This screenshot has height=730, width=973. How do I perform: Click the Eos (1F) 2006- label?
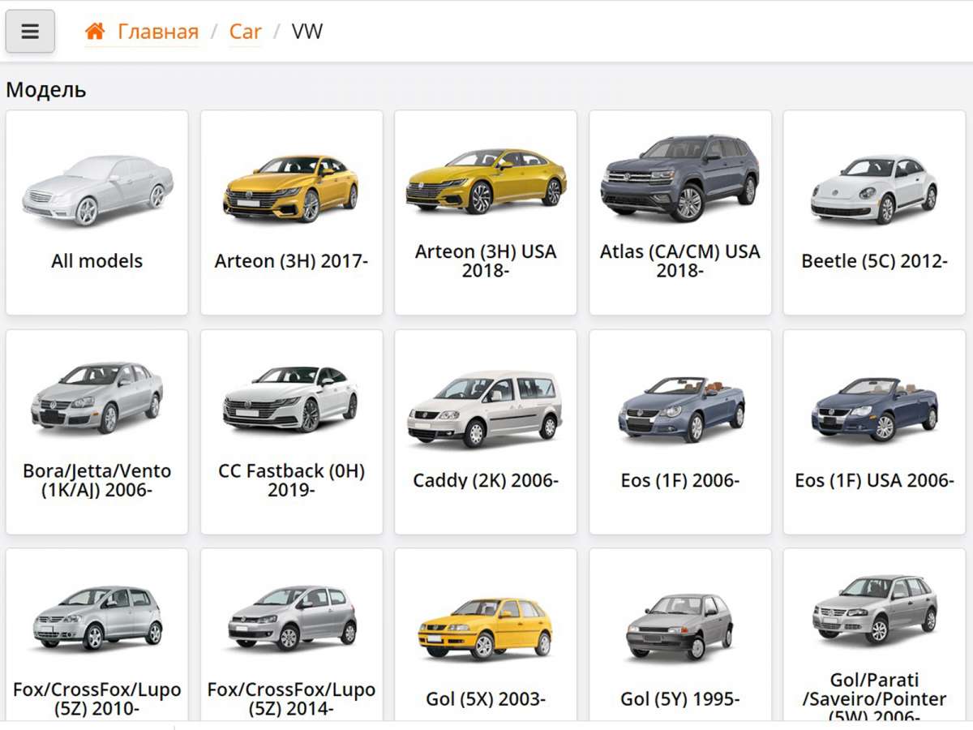pos(679,480)
